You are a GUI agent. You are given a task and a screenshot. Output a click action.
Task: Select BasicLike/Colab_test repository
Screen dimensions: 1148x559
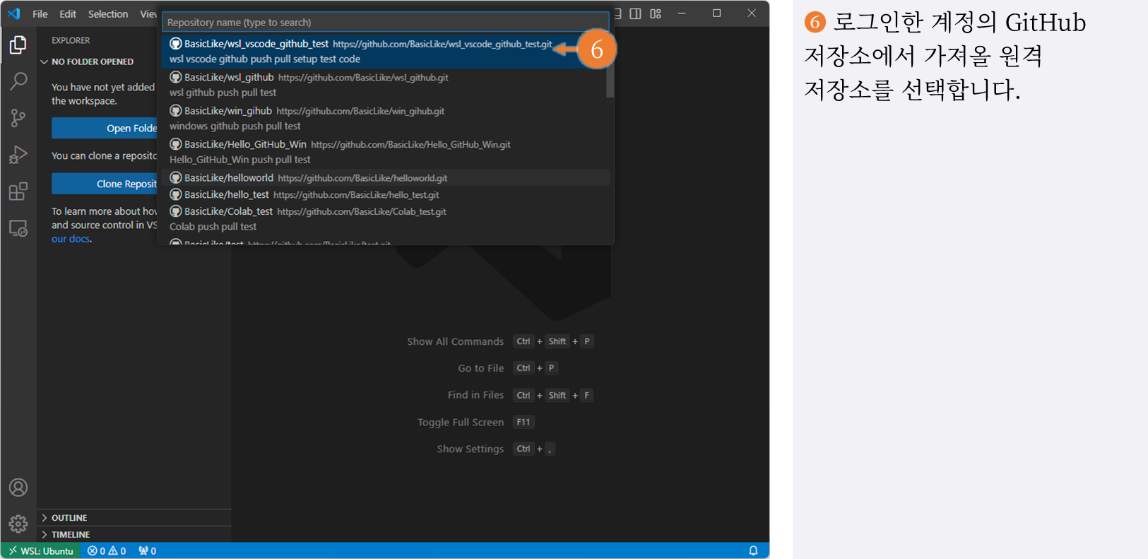[x=385, y=218]
